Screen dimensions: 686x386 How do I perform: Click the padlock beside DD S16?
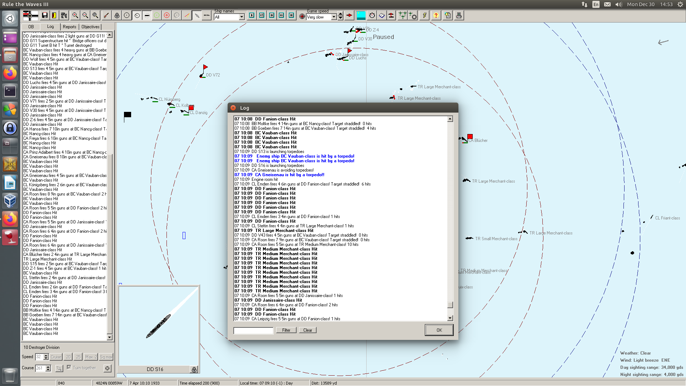194,370
